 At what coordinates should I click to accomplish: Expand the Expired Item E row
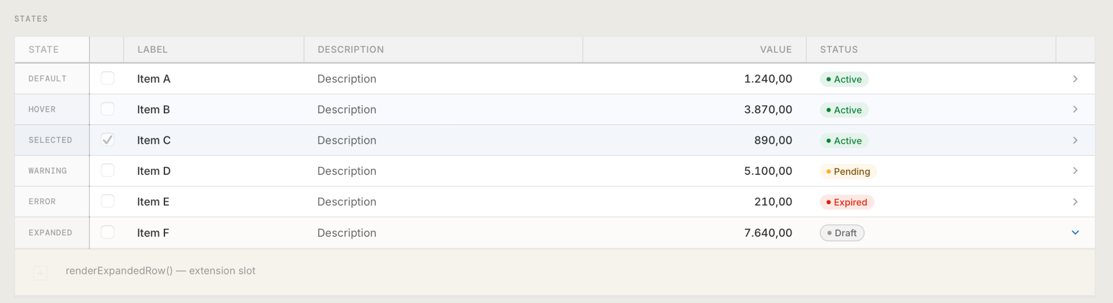point(1075,202)
